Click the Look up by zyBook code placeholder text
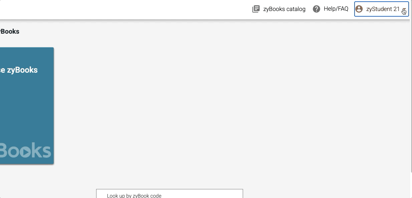Screen dimensions: 412x198 pyautogui.click(x=134, y=196)
